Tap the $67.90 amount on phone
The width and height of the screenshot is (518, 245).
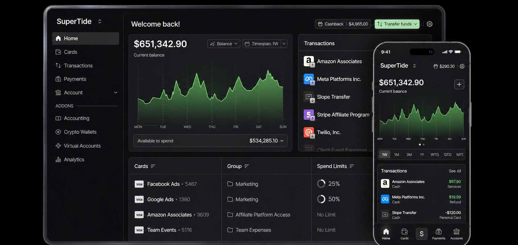click(x=455, y=181)
